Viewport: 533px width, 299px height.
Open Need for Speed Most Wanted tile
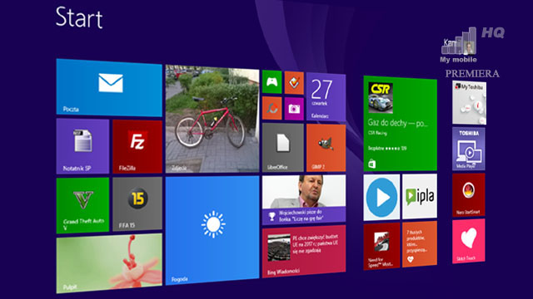pos(381,246)
